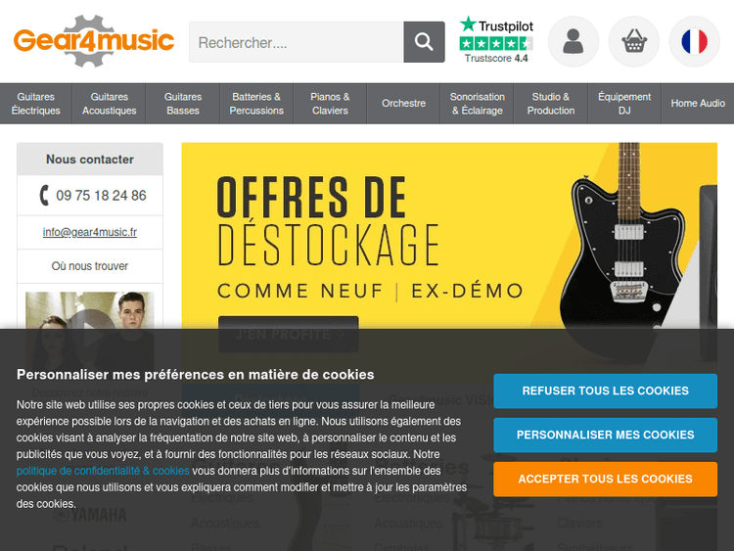
Task: Click the Gear4music logo
Action: pyautogui.click(x=94, y=41)
